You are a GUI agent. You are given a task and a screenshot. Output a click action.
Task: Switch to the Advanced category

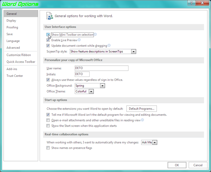(x=21, y=48)
